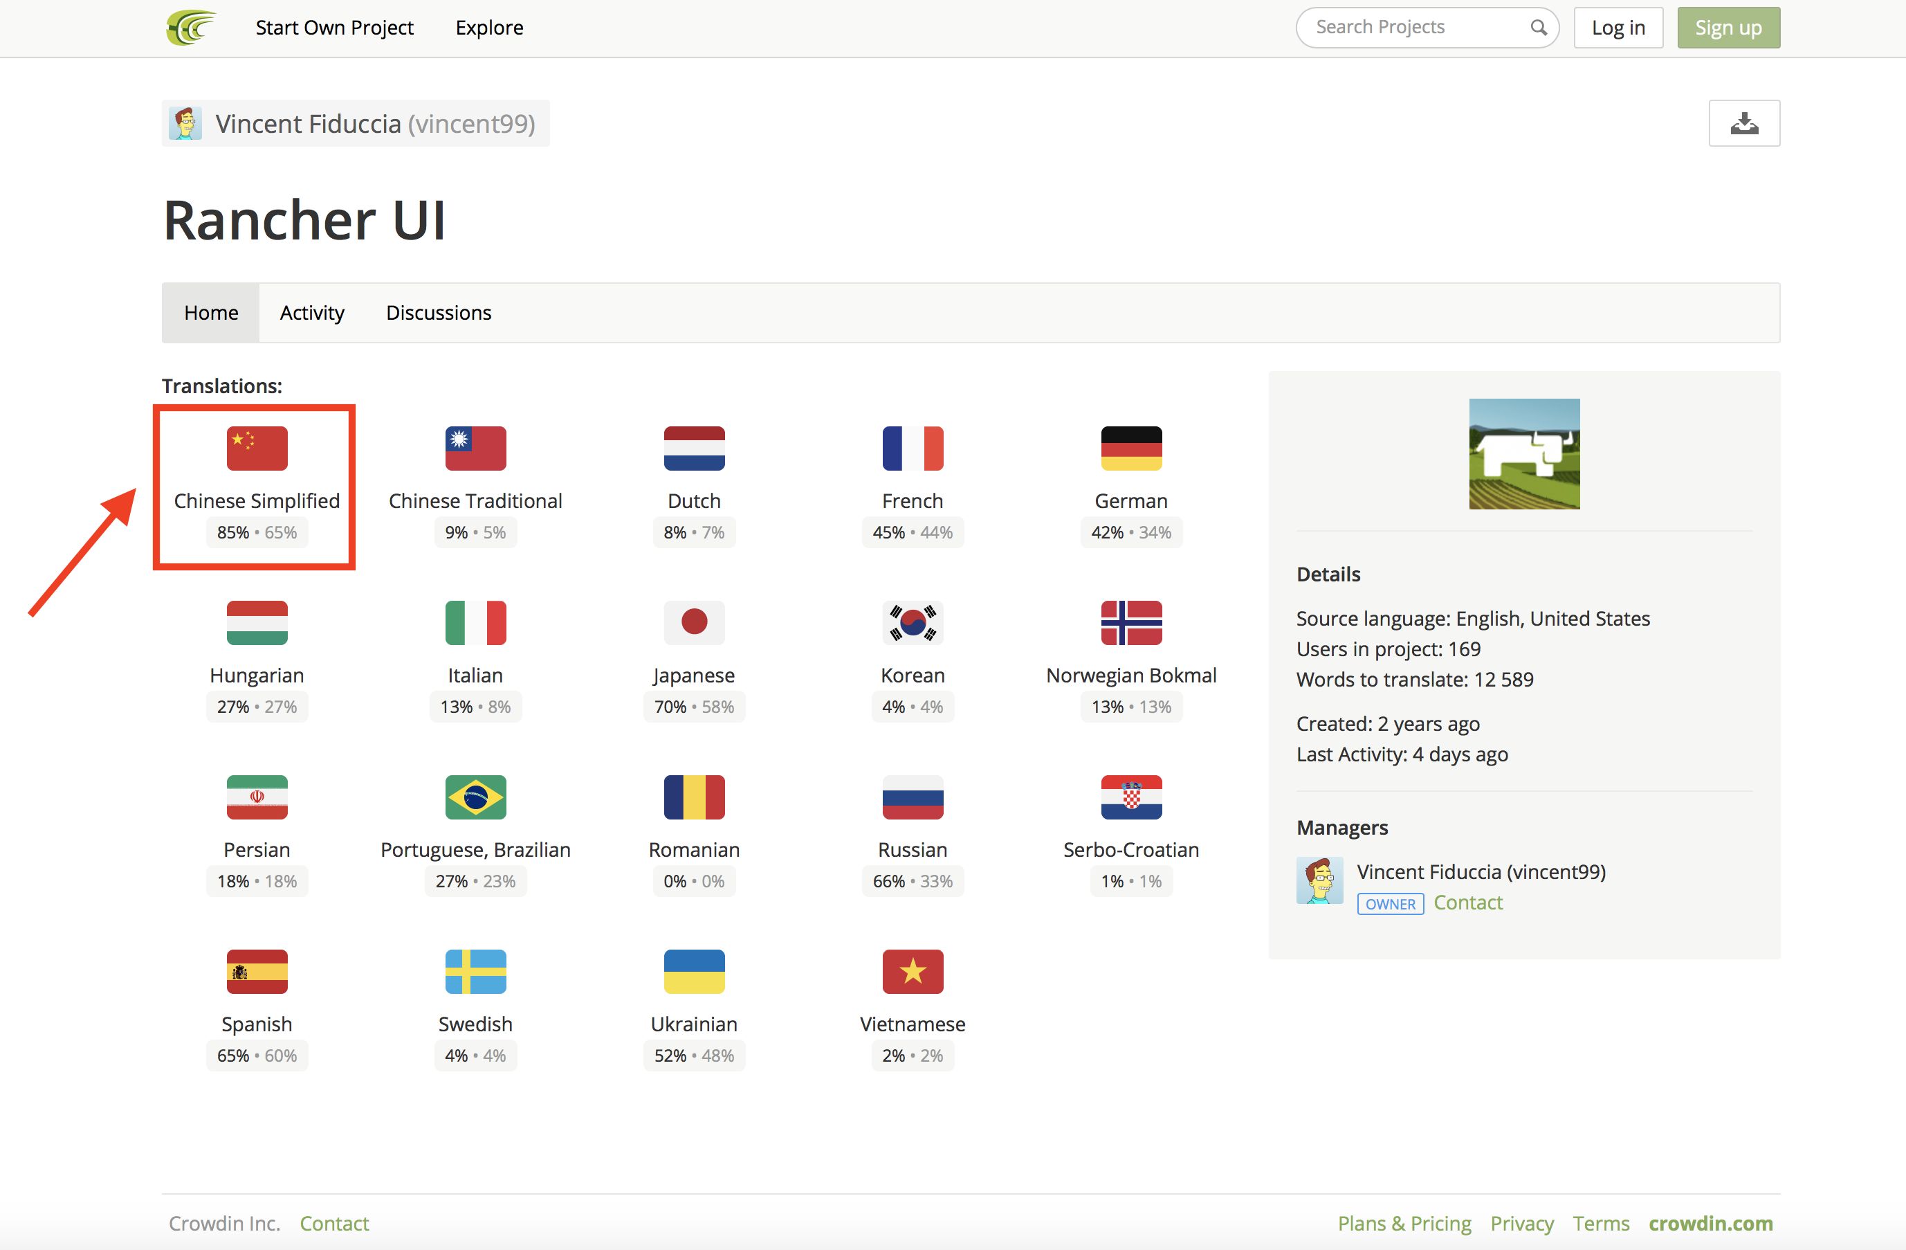Click the Log in button
The image size is (1906, 1250).
tap(1618, 28)
